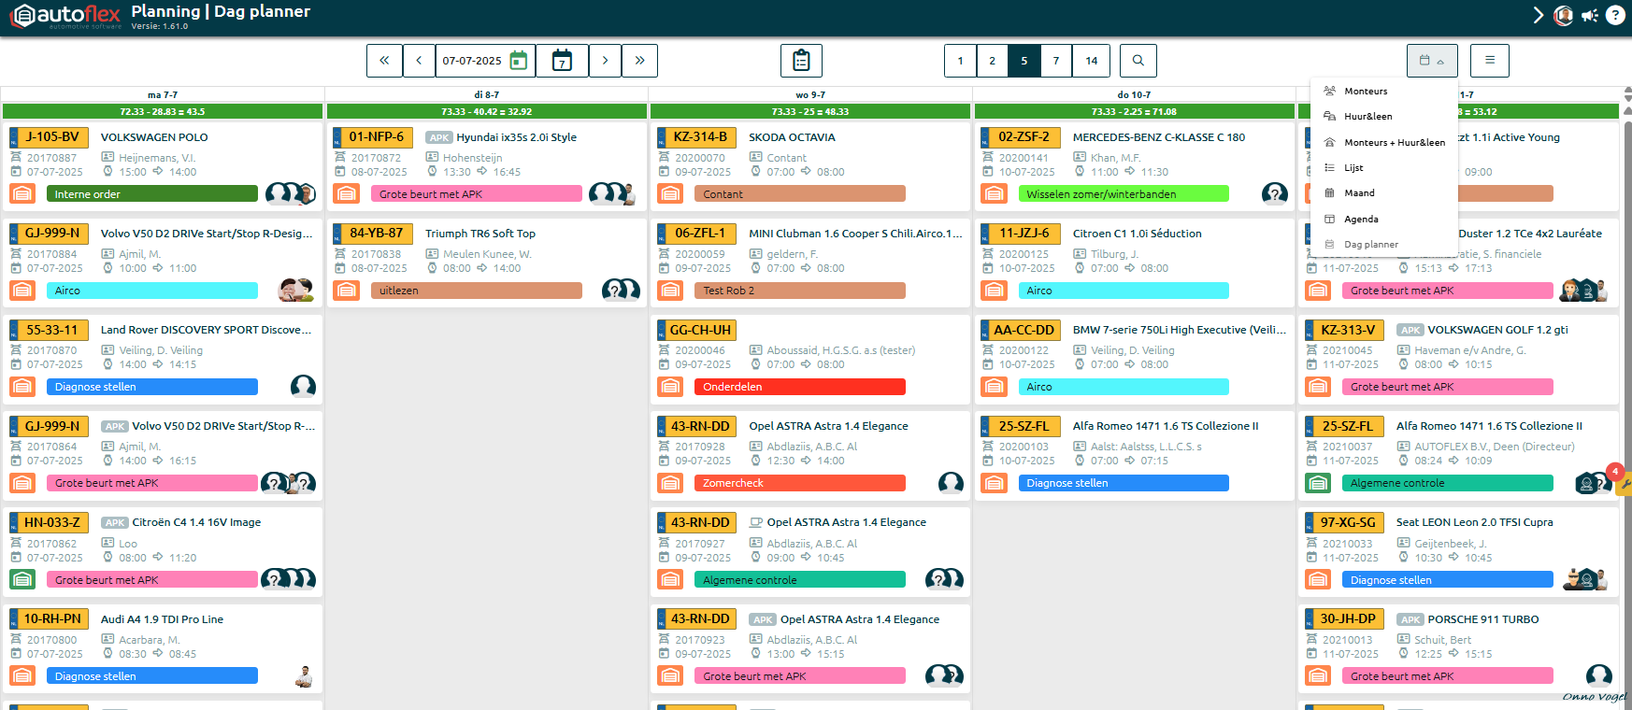Show 2 days in the planner
The image size is (1632, 710).
[992, 61]
